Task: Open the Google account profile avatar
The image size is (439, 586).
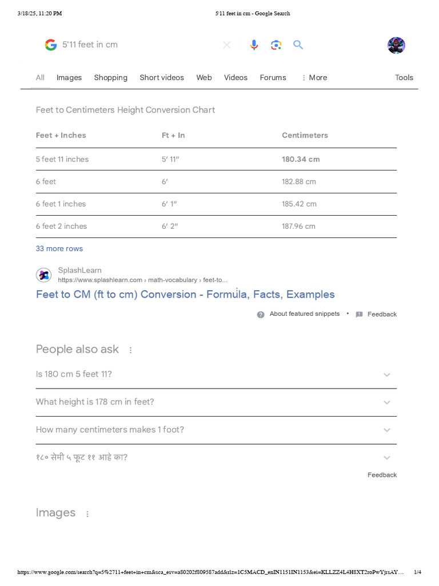Action: 396,45
